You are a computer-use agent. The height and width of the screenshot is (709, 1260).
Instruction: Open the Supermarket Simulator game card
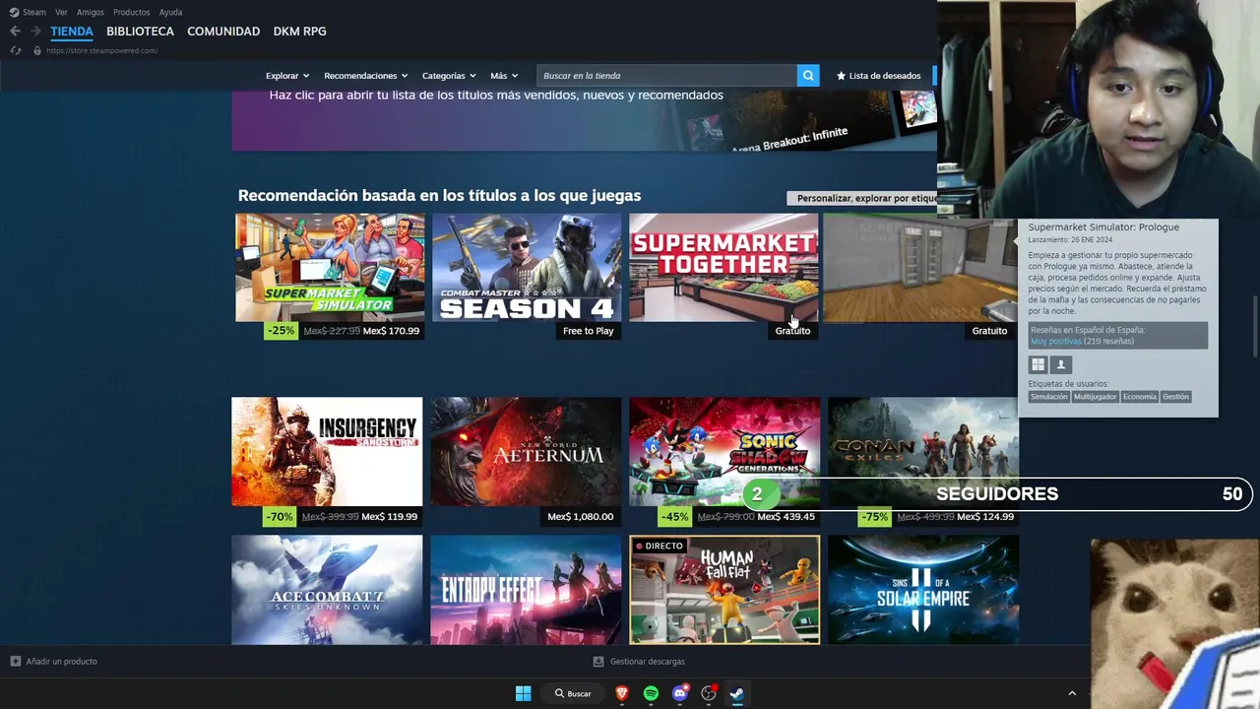pos(330,268)
